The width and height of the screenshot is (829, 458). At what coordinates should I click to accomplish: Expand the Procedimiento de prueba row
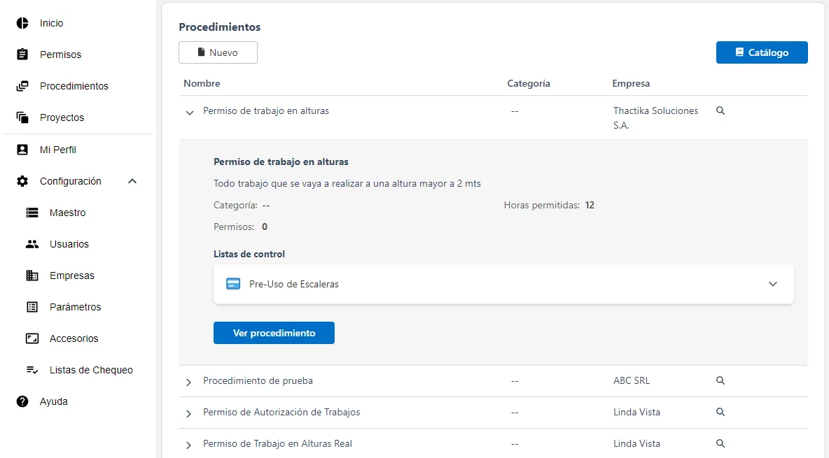(x=188, y=382)
